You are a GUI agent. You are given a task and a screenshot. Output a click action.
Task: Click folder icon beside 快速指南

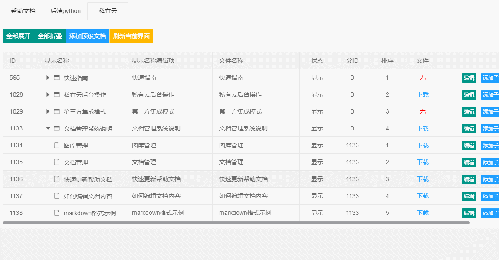tap(56, 78)
